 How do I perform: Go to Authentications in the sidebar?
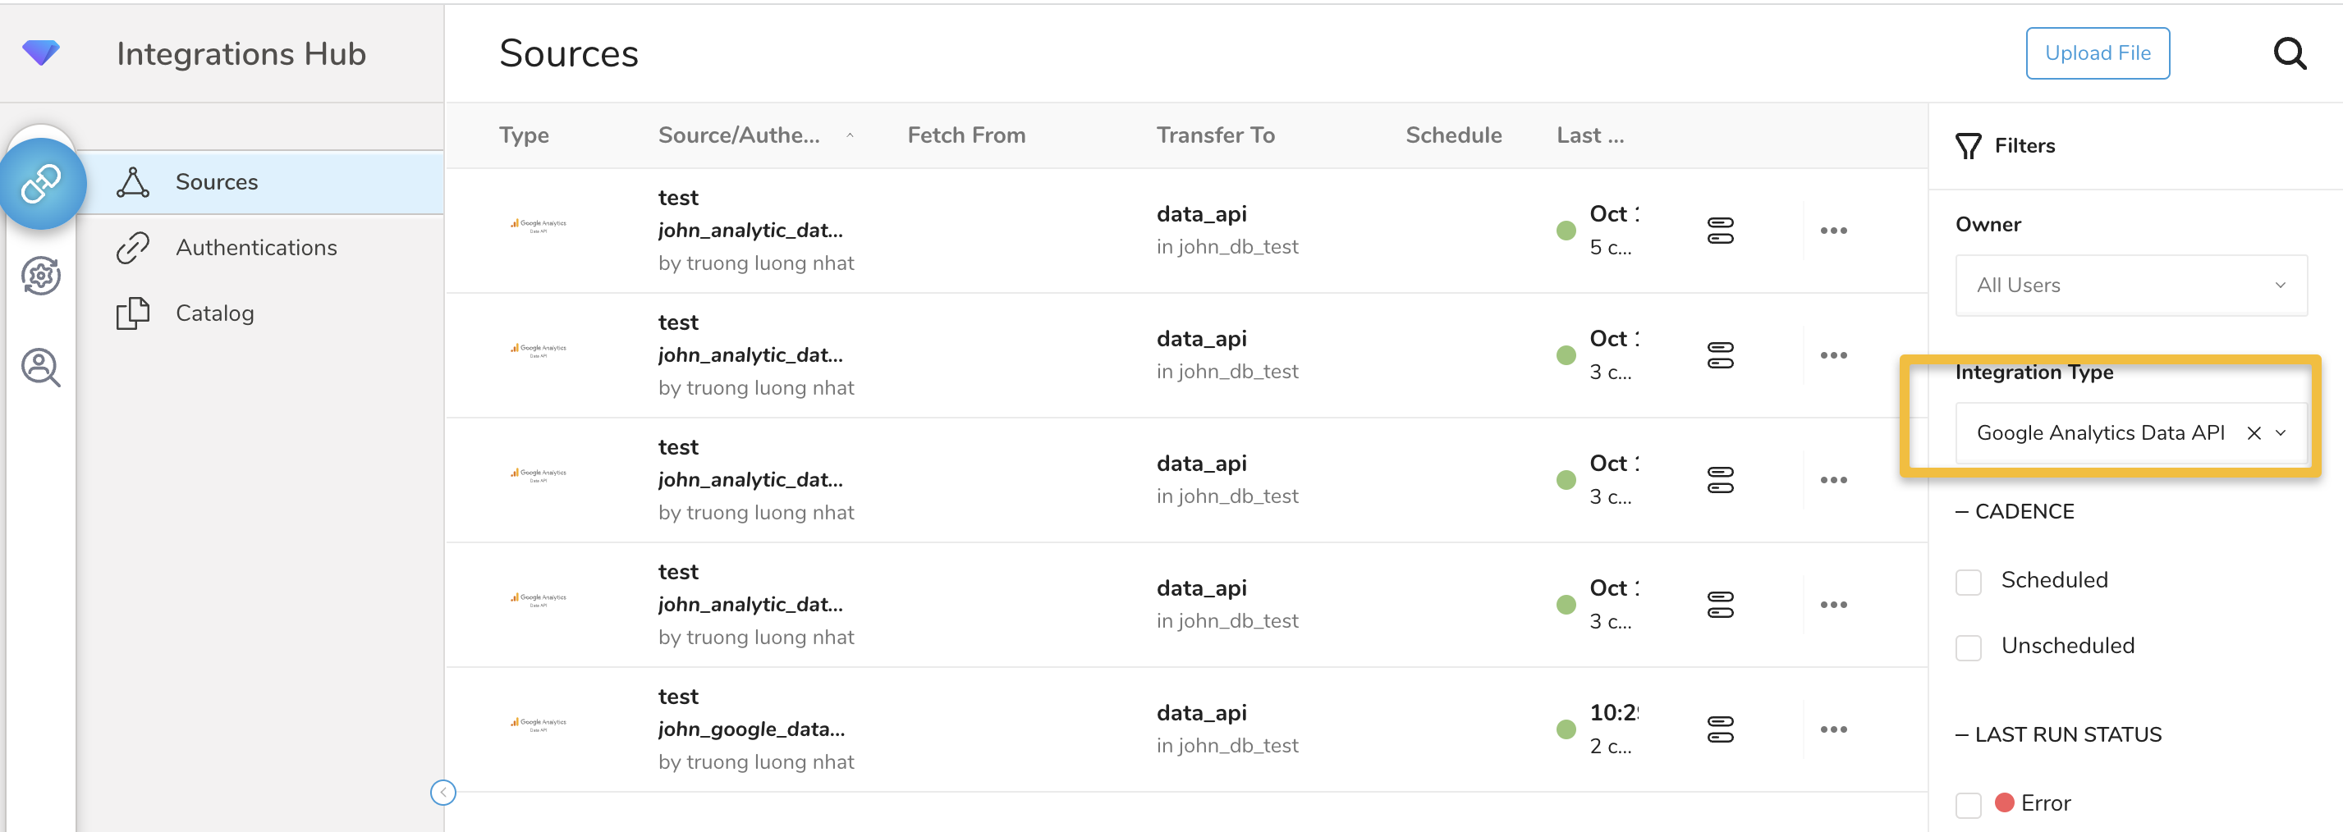point(255,249)
